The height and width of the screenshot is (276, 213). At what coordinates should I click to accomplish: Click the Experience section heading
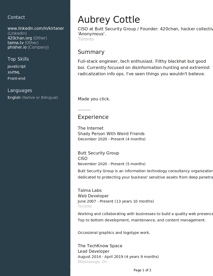click(93, 117)
